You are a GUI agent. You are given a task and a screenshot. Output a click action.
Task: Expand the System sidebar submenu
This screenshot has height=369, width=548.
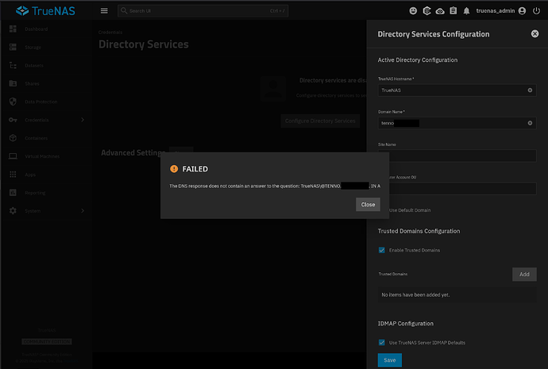pyautogui.click(x=82, y=211)
